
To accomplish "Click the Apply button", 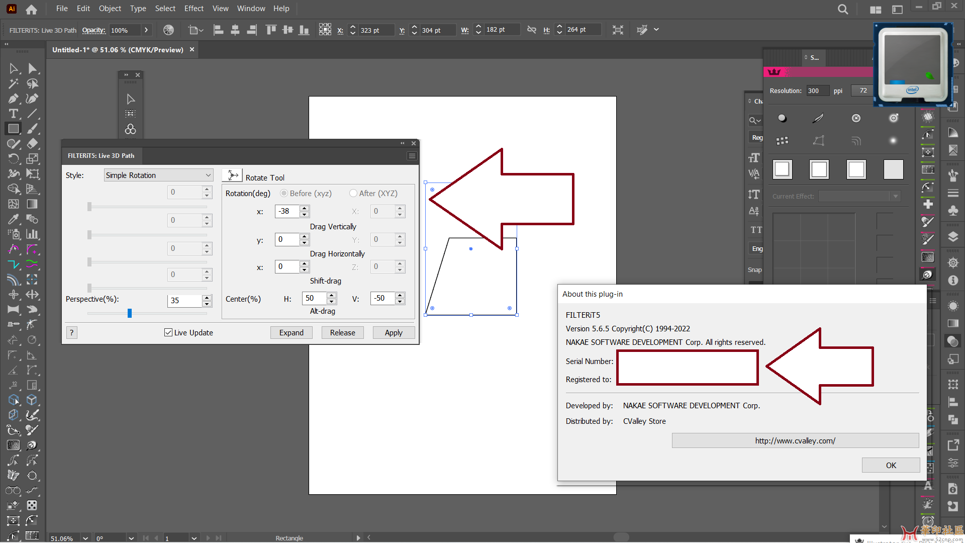I will (394, 332).
